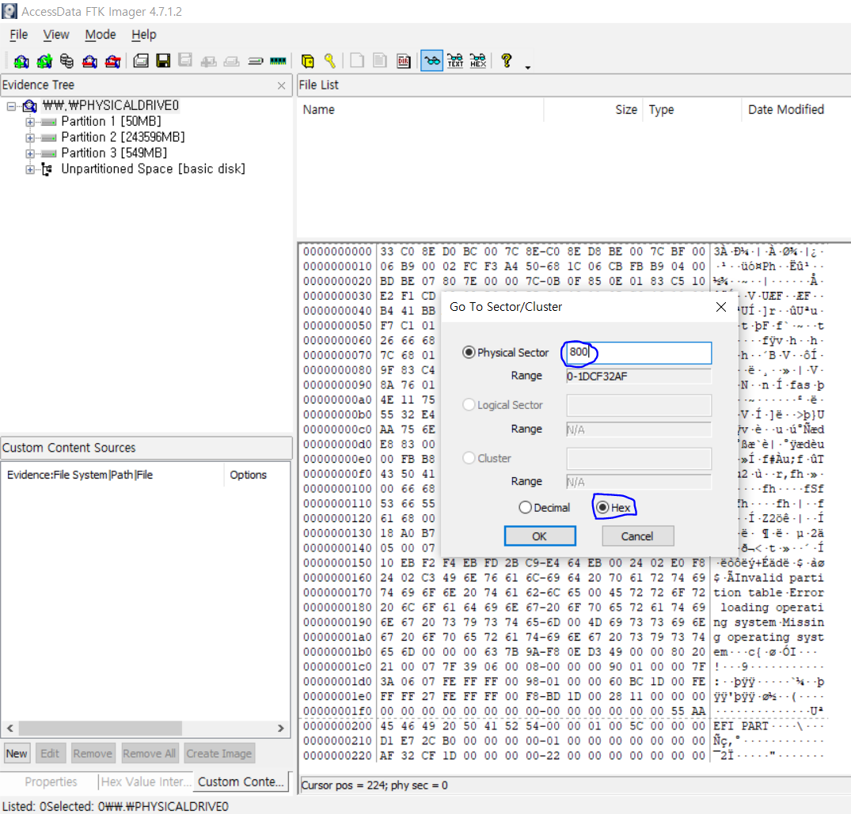Click the left arrow of Custom Content scrollbar
This screenshot has height=814, width=851.
(9, 728)
